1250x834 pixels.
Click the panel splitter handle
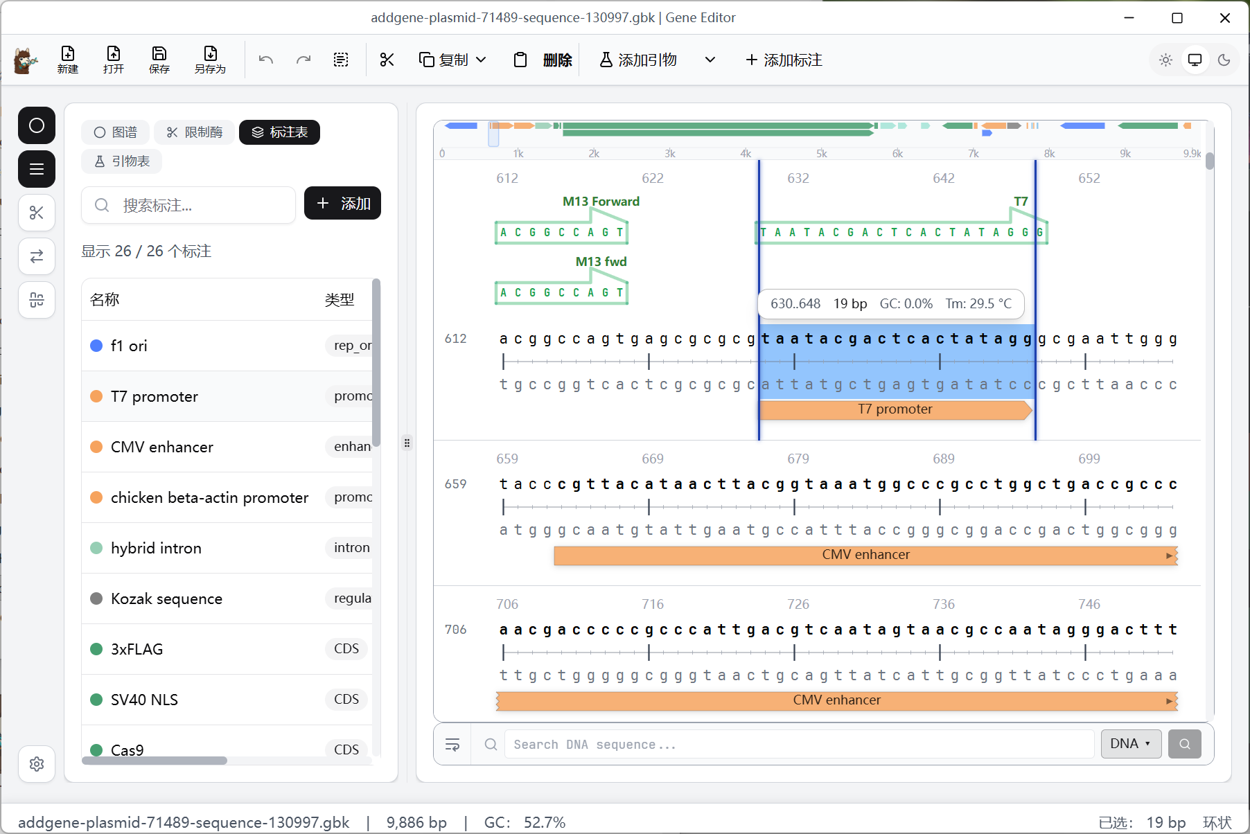(x=407, y=443)
